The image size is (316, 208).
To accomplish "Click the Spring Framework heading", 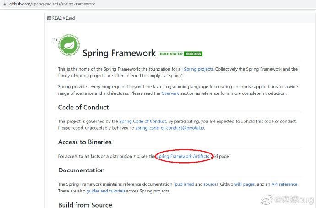I will coord(119,53).
